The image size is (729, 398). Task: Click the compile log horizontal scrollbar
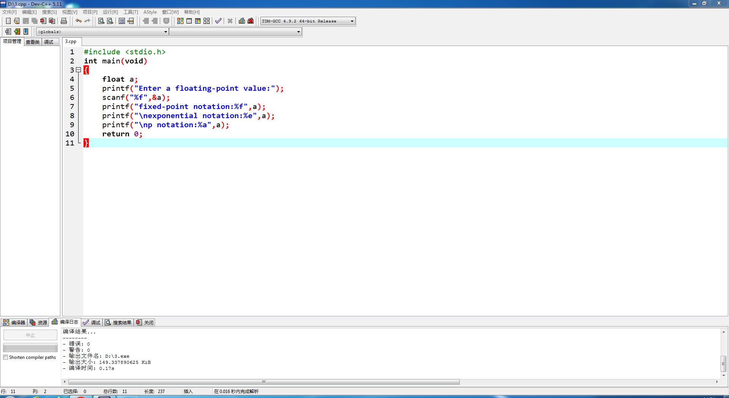tap(264, 382)
